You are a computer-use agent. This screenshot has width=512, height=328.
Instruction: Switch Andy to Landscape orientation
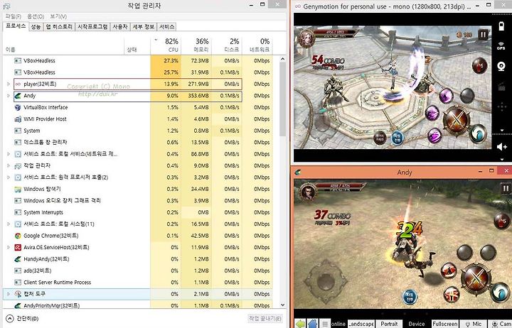pos(361,324)
